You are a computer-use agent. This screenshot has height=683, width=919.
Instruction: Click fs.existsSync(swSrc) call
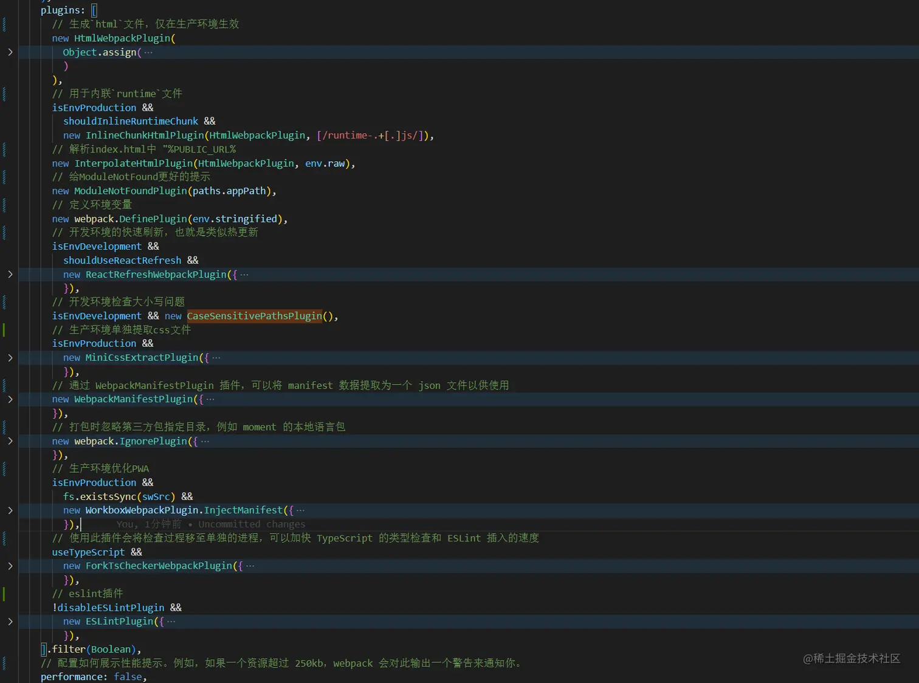point(119,496)
